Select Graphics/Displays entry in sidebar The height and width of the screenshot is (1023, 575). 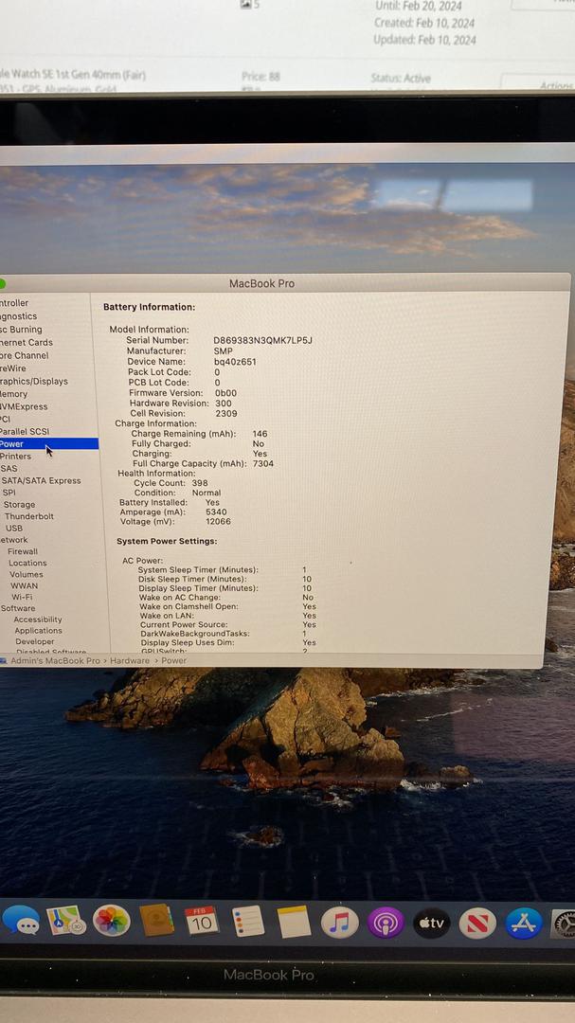click(x=34, y=381)
